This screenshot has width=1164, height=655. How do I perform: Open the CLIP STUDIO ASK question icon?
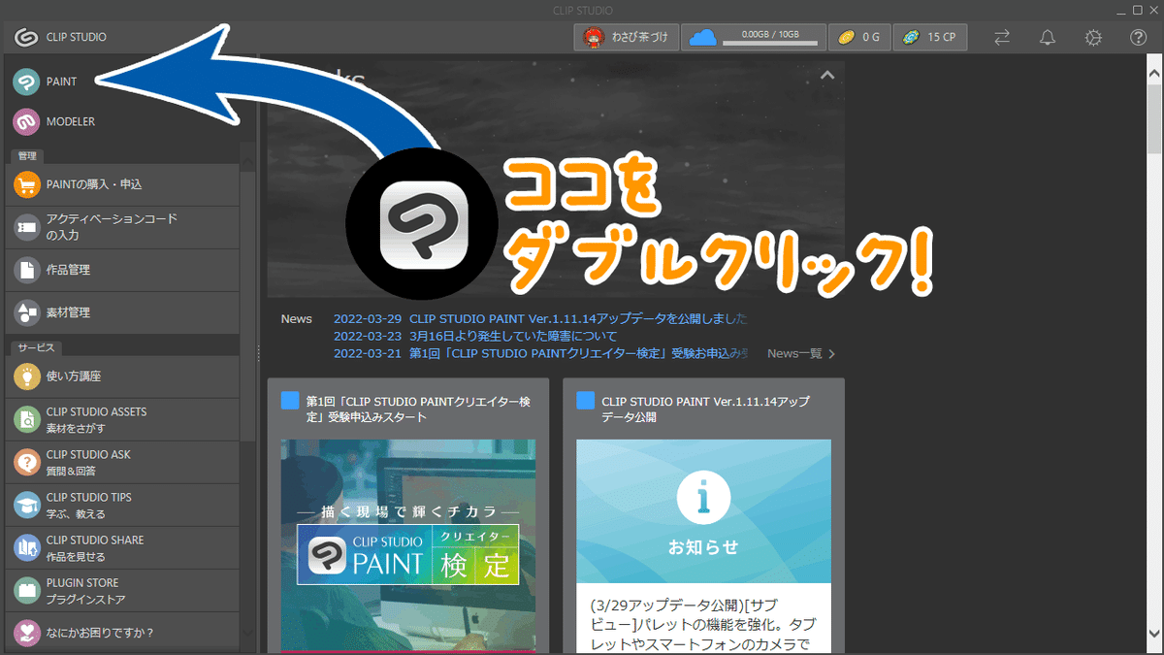point(26,462)
